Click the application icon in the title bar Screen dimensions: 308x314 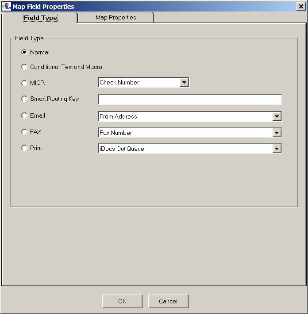pos(6,7)
